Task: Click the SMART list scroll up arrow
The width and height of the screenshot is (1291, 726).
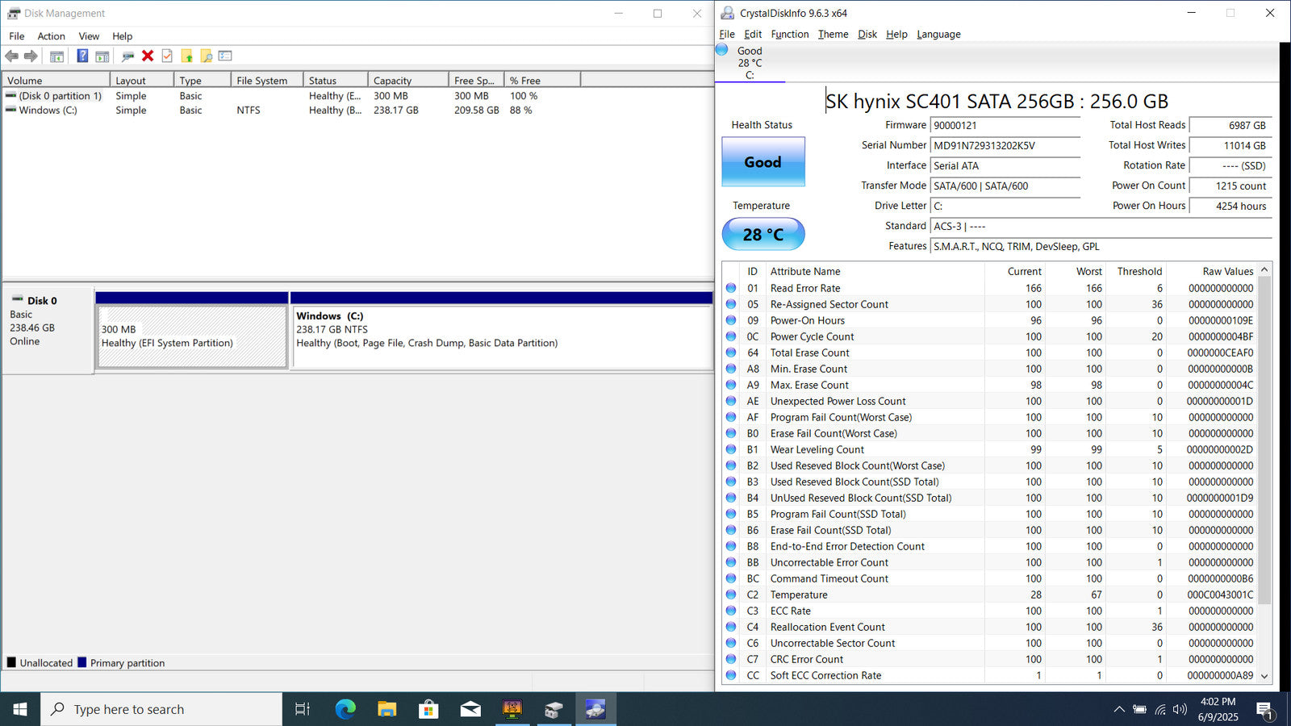Action: 1264,270
